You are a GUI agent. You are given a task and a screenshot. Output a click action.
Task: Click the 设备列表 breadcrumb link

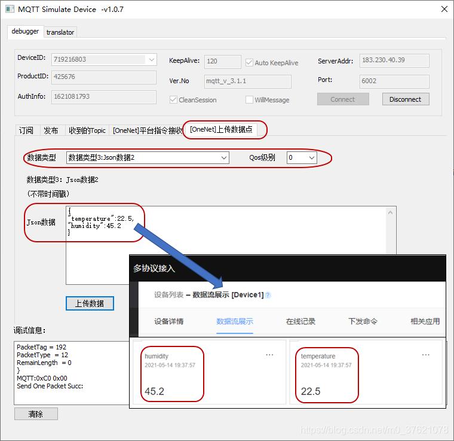click(169, 295)
